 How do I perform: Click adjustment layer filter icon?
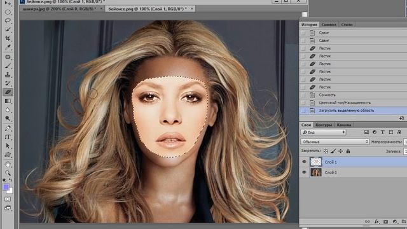(x=375, y=132)
